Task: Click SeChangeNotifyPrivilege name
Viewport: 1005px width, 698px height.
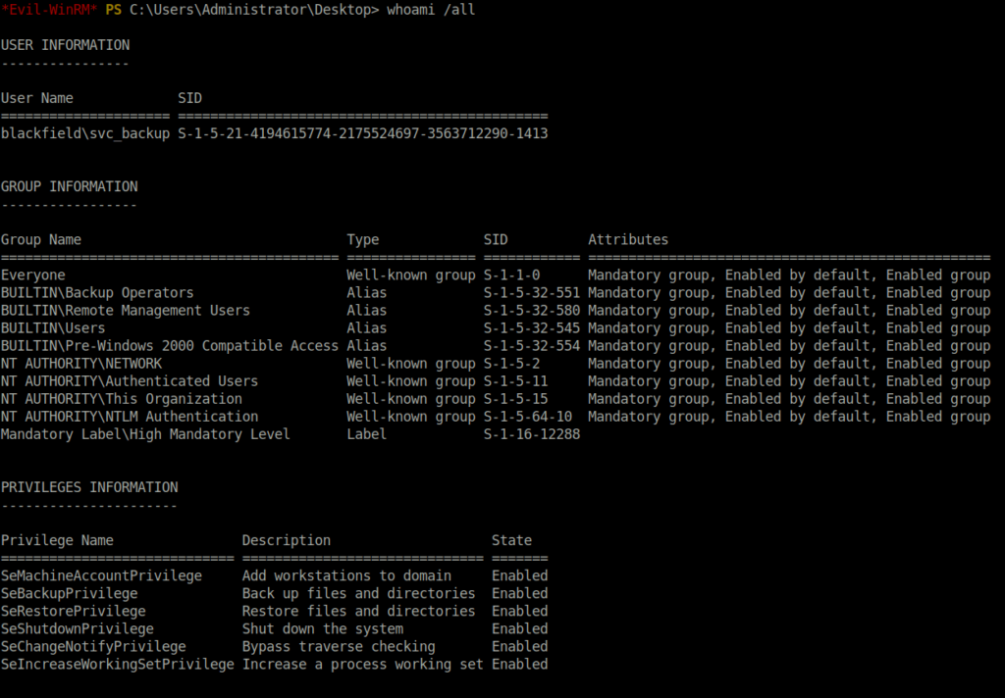Action: [x=93, y=647]
